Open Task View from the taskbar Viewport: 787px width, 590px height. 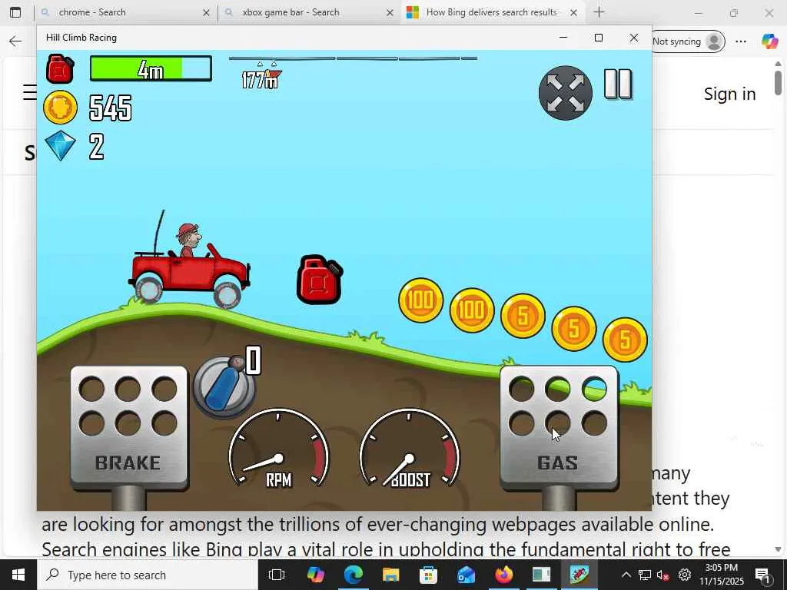tap(277, 575)
